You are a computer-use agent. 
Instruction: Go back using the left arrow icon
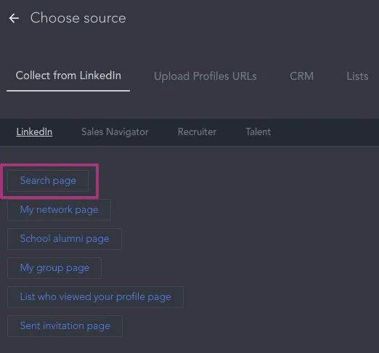pos(14,18)
